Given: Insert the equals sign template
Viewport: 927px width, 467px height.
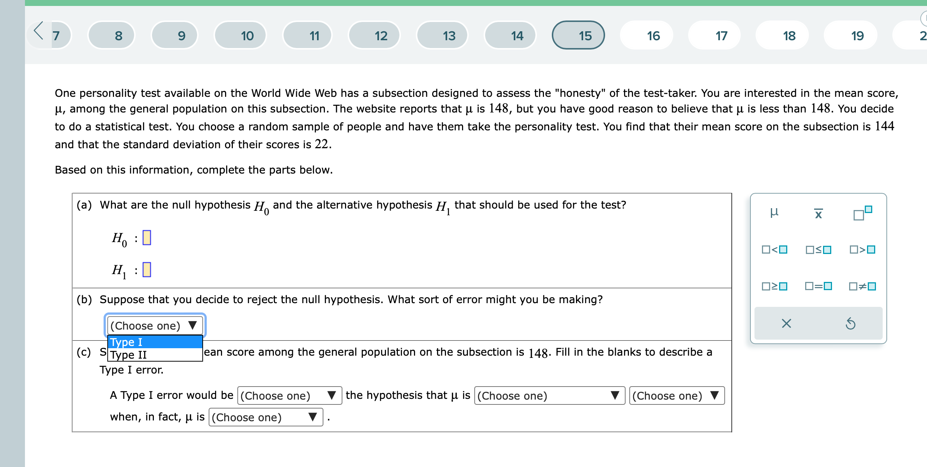Looking at the screenshot, I should 818,286.
